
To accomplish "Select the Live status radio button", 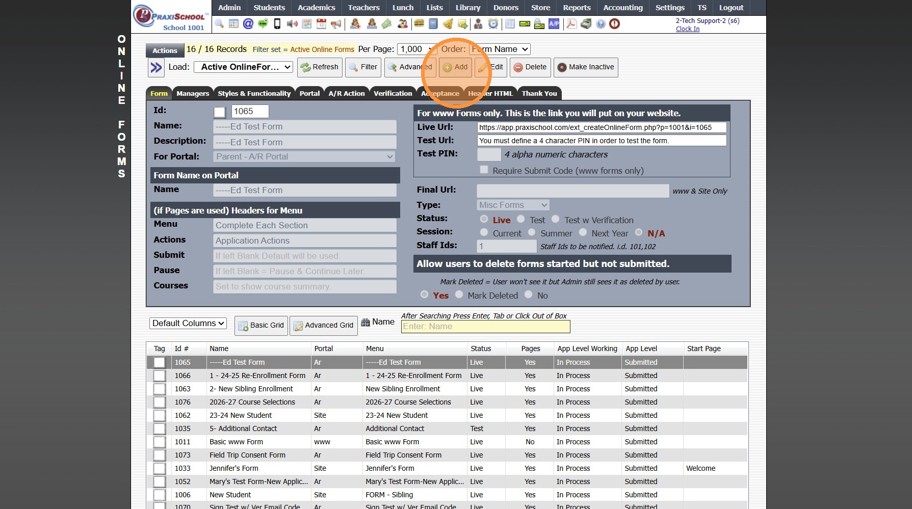I will (x=484, y=219).
